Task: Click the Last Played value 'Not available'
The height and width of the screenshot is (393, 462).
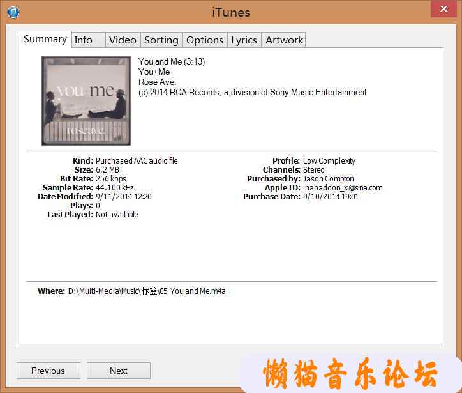Action: tap(117, 215)
